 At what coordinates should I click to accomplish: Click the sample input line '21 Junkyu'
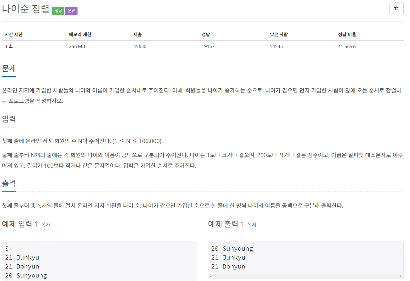point(22,258)
